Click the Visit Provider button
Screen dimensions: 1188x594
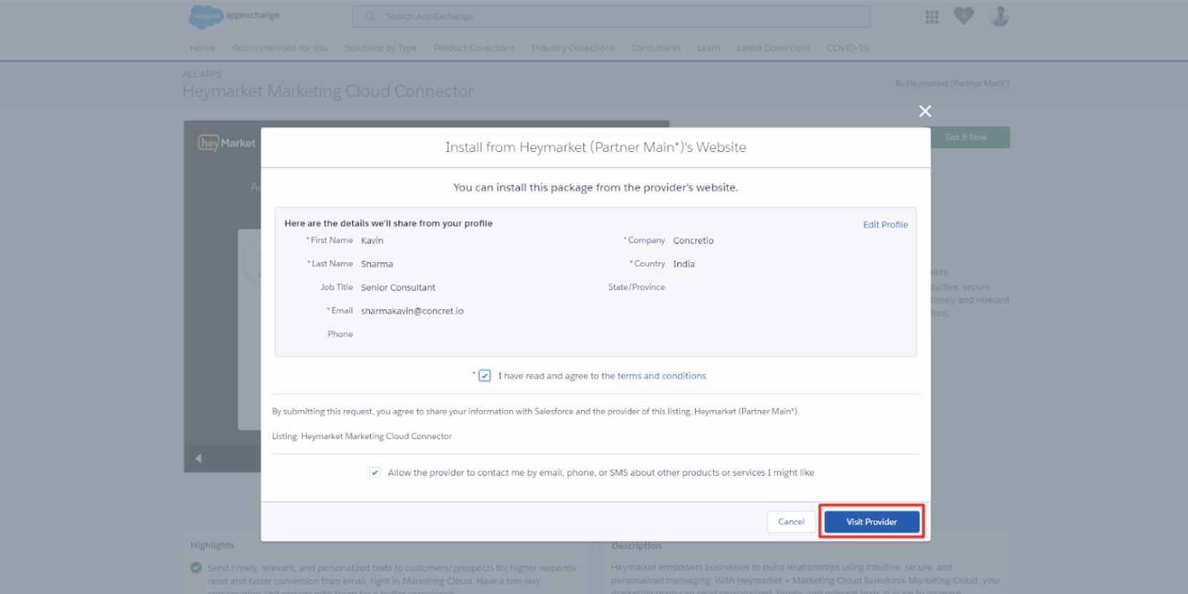click(871, 522)
